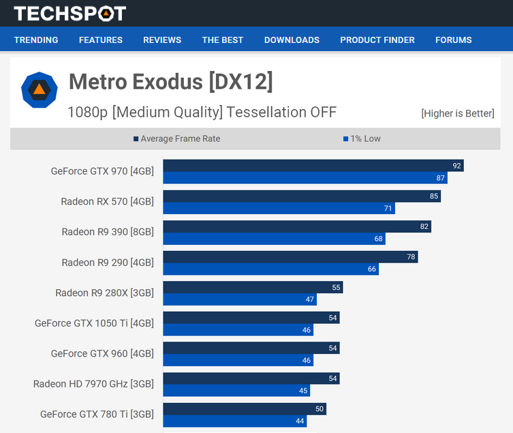Visit the Forums page

[454, 40]
